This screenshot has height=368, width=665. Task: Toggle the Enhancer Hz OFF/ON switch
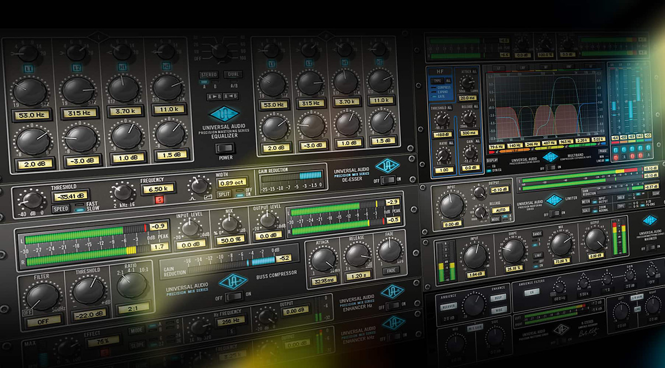[392, 305]
